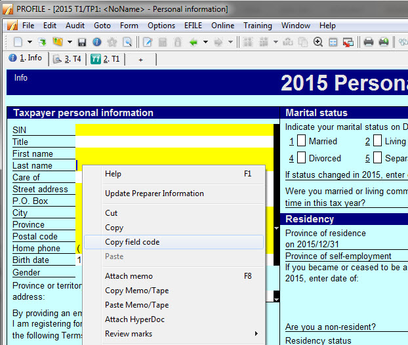Image resolution: width=408 pixels, height=345 pixels.
Task: Click the Print icon
Action: tap(369, 42)
